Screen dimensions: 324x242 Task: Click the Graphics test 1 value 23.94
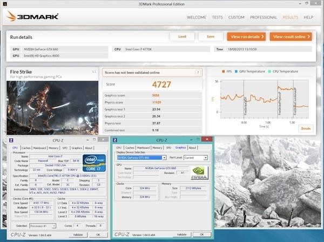156,109
